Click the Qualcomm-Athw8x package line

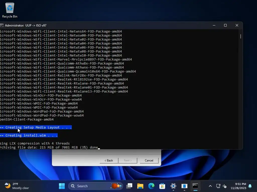tap(62, 63)
